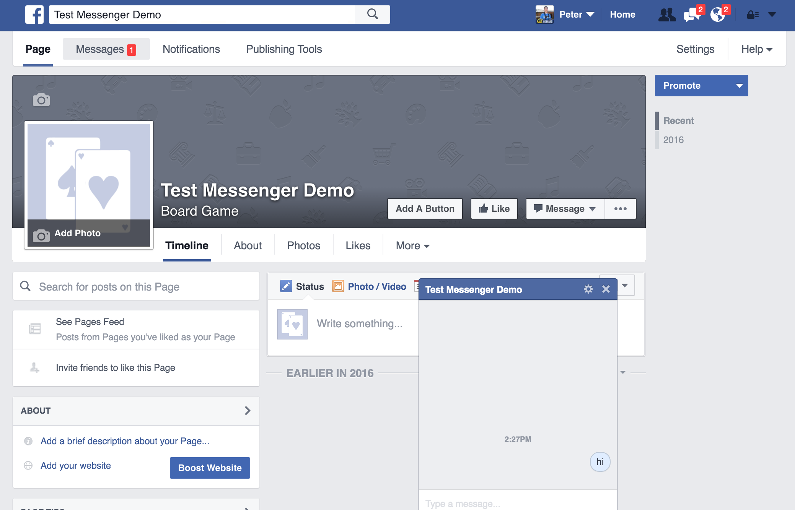The width and height of the screenshot is (795, 510).
Task: Go to Home
Action: click(622, 15)
